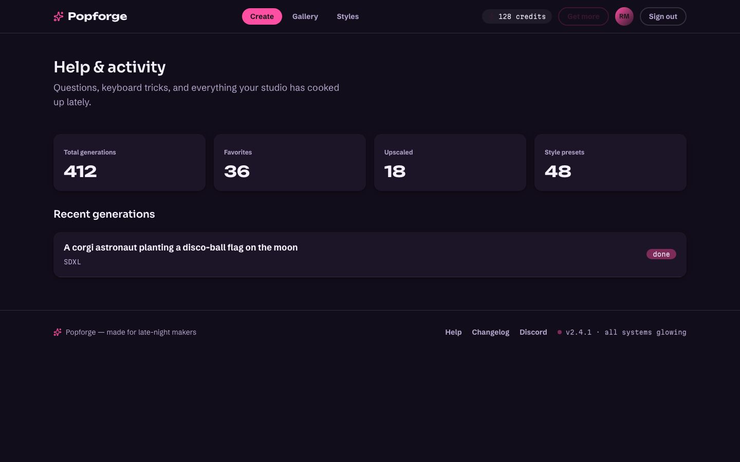This screenshot has width=740, height=462.
Task: Open the Changelog footer link
Action: 491,332
